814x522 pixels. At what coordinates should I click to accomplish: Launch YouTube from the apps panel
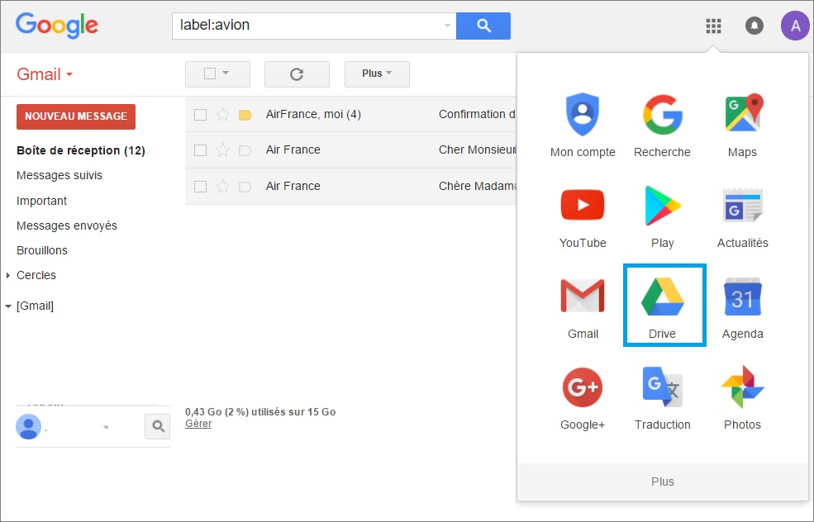point(583,218)
